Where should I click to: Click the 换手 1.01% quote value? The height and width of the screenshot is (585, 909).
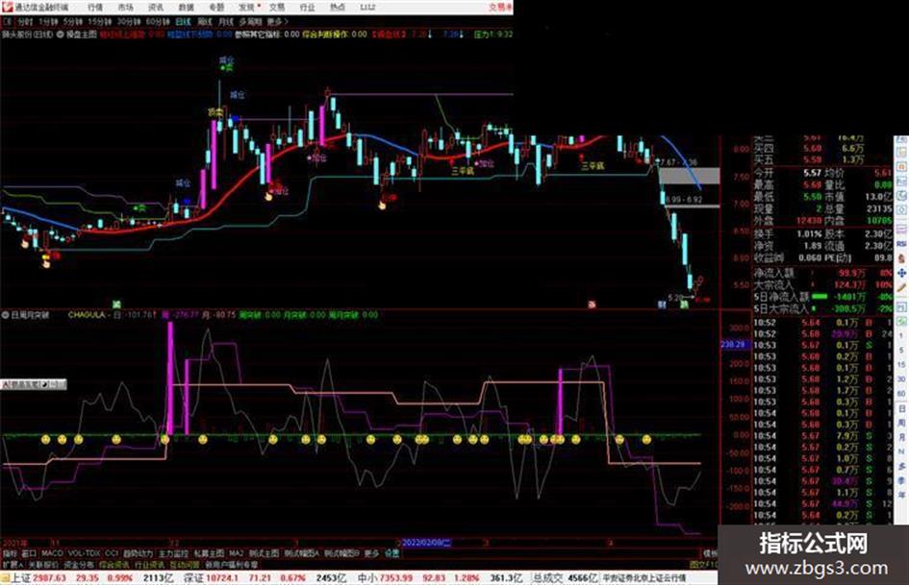pos(809,234)
